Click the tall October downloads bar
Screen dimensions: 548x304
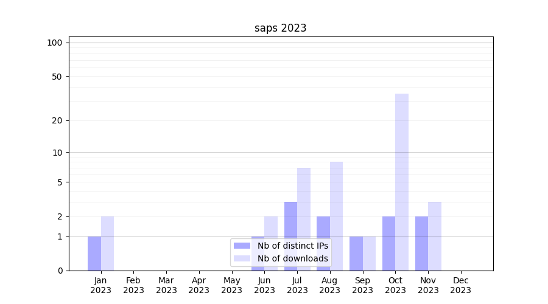[402, 182]
